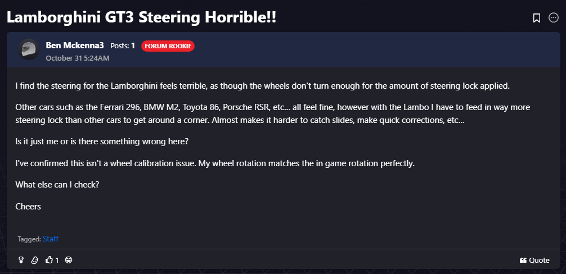Screen dimensions: 566x274
Task: Open the Ben Mckenna3 profile name link
Action: [75, 45]
